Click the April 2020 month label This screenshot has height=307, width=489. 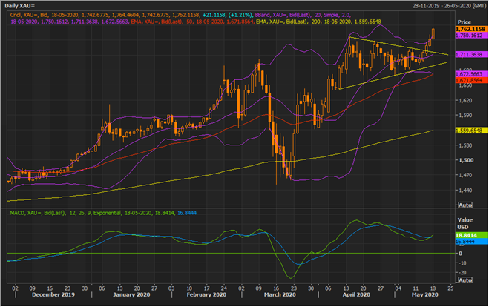point(356,295)
